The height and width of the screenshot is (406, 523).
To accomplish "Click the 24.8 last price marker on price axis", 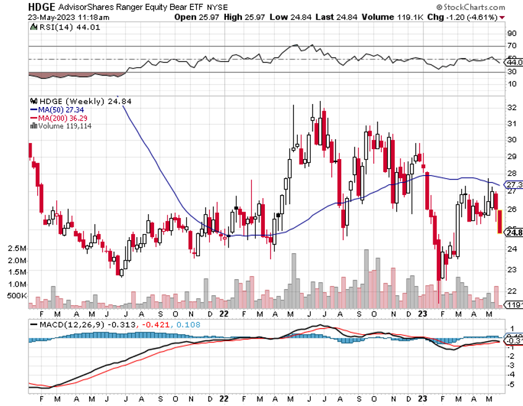I will 514,233.
